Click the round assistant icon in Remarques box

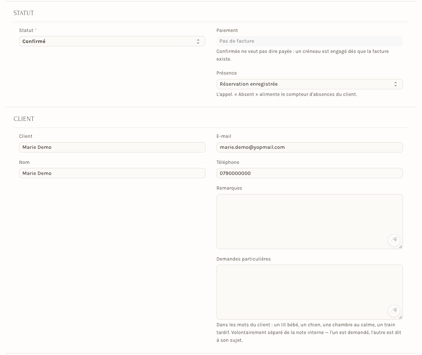pyautogui.click(x=394, y=240)
